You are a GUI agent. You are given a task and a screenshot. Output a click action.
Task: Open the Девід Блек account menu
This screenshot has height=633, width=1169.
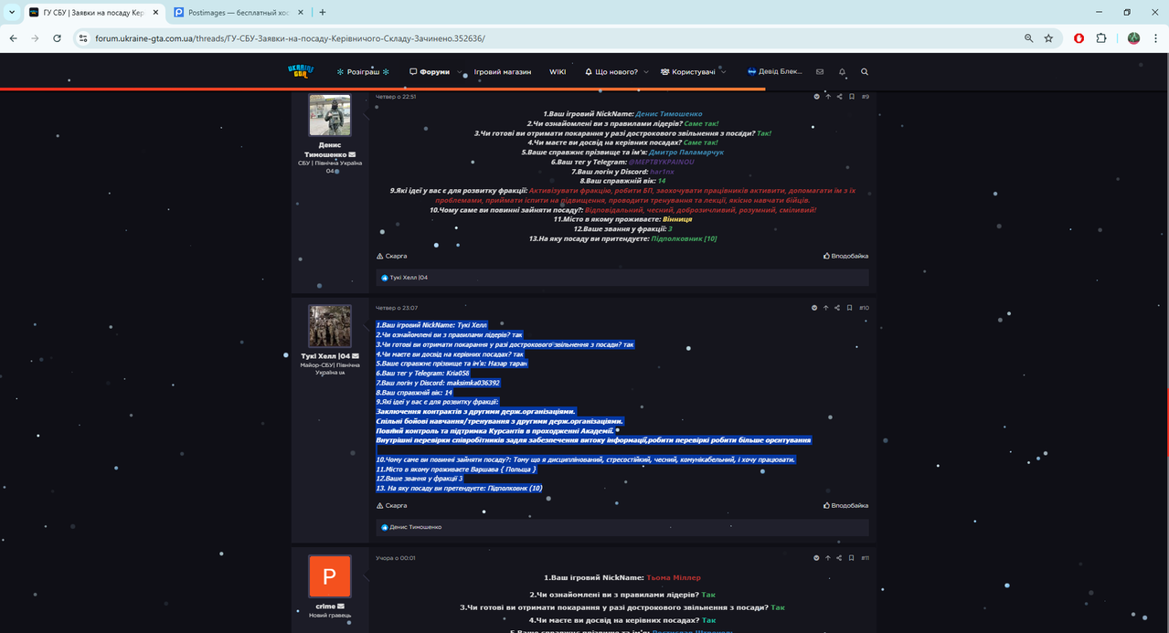click(x=775, y=71)
